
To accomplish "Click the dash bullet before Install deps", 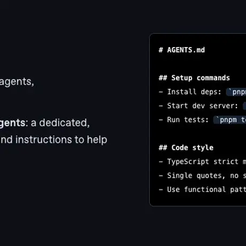I will click(161, 92).
